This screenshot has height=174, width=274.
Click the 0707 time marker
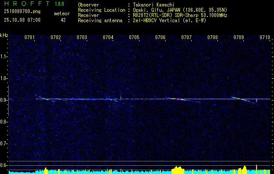pyautogui.click(x=186, y=37)
